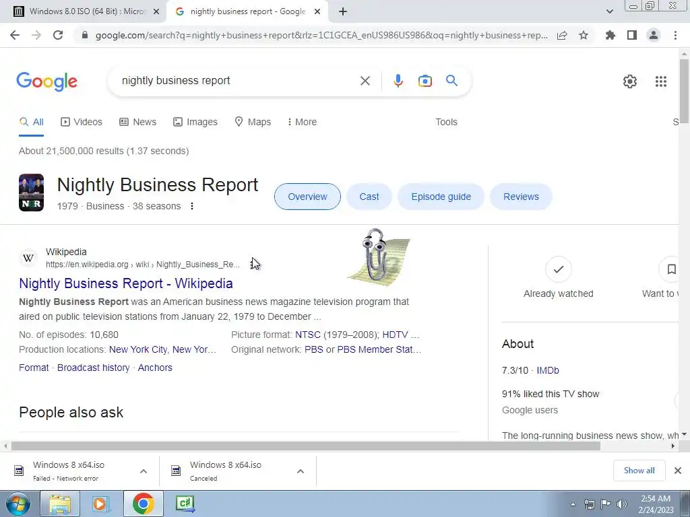Click Show all downloads button
Viewport: 690px width, 517px height.
639,471
